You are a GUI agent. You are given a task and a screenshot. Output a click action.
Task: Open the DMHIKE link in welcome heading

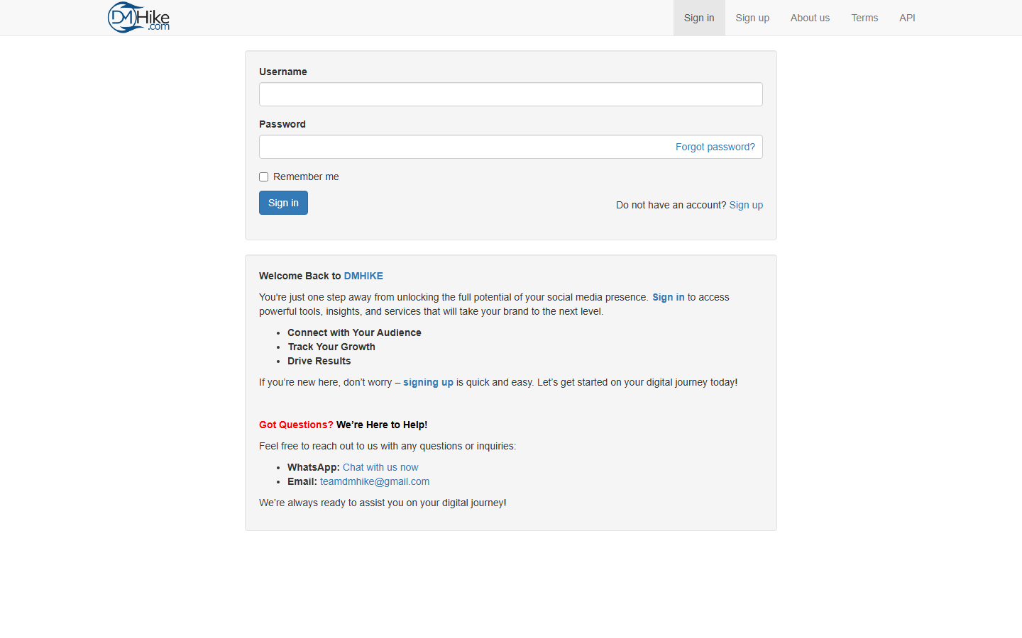coord(363,276)
